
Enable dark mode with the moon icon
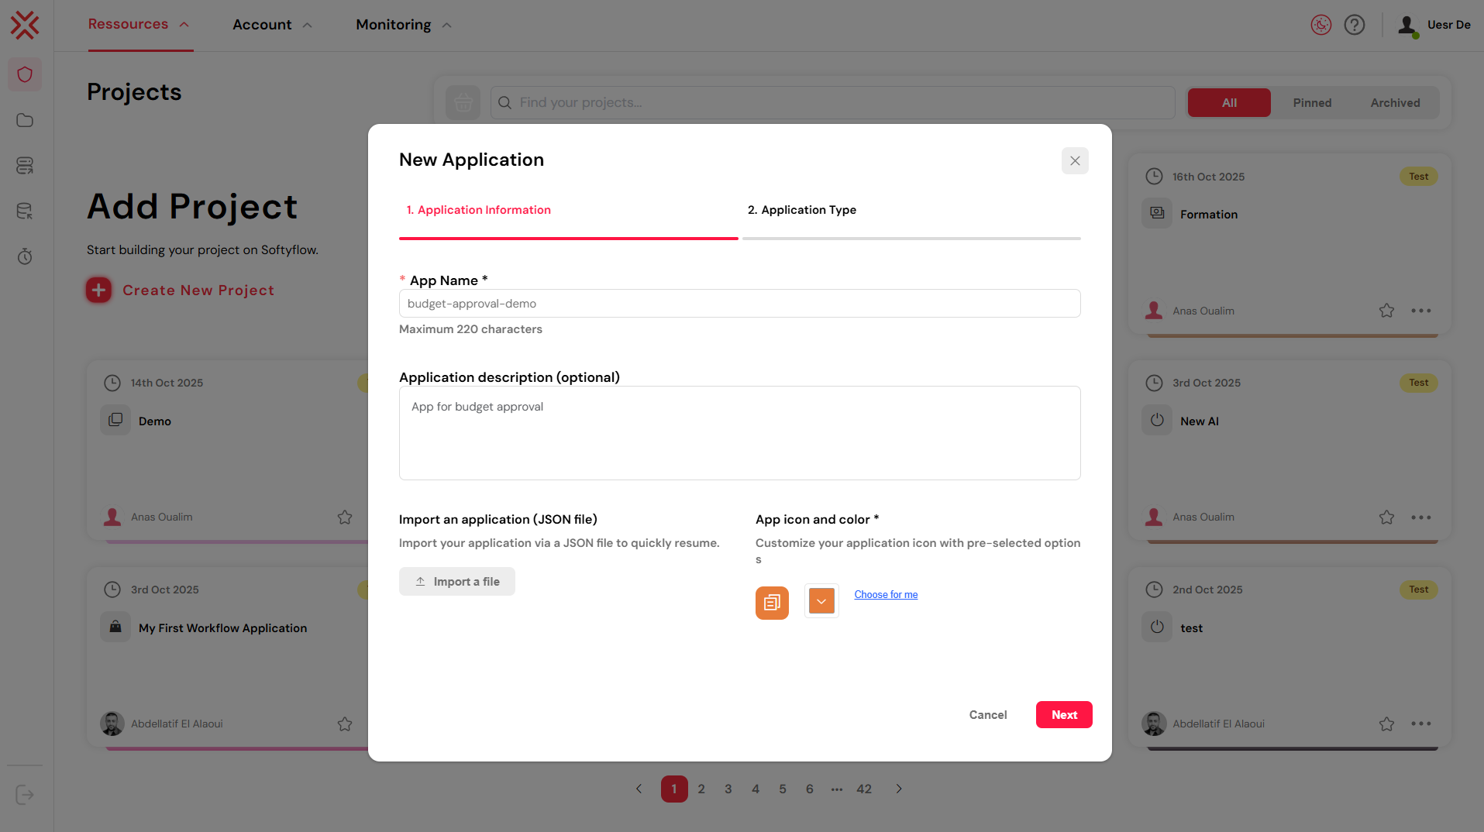(1320, 25)
